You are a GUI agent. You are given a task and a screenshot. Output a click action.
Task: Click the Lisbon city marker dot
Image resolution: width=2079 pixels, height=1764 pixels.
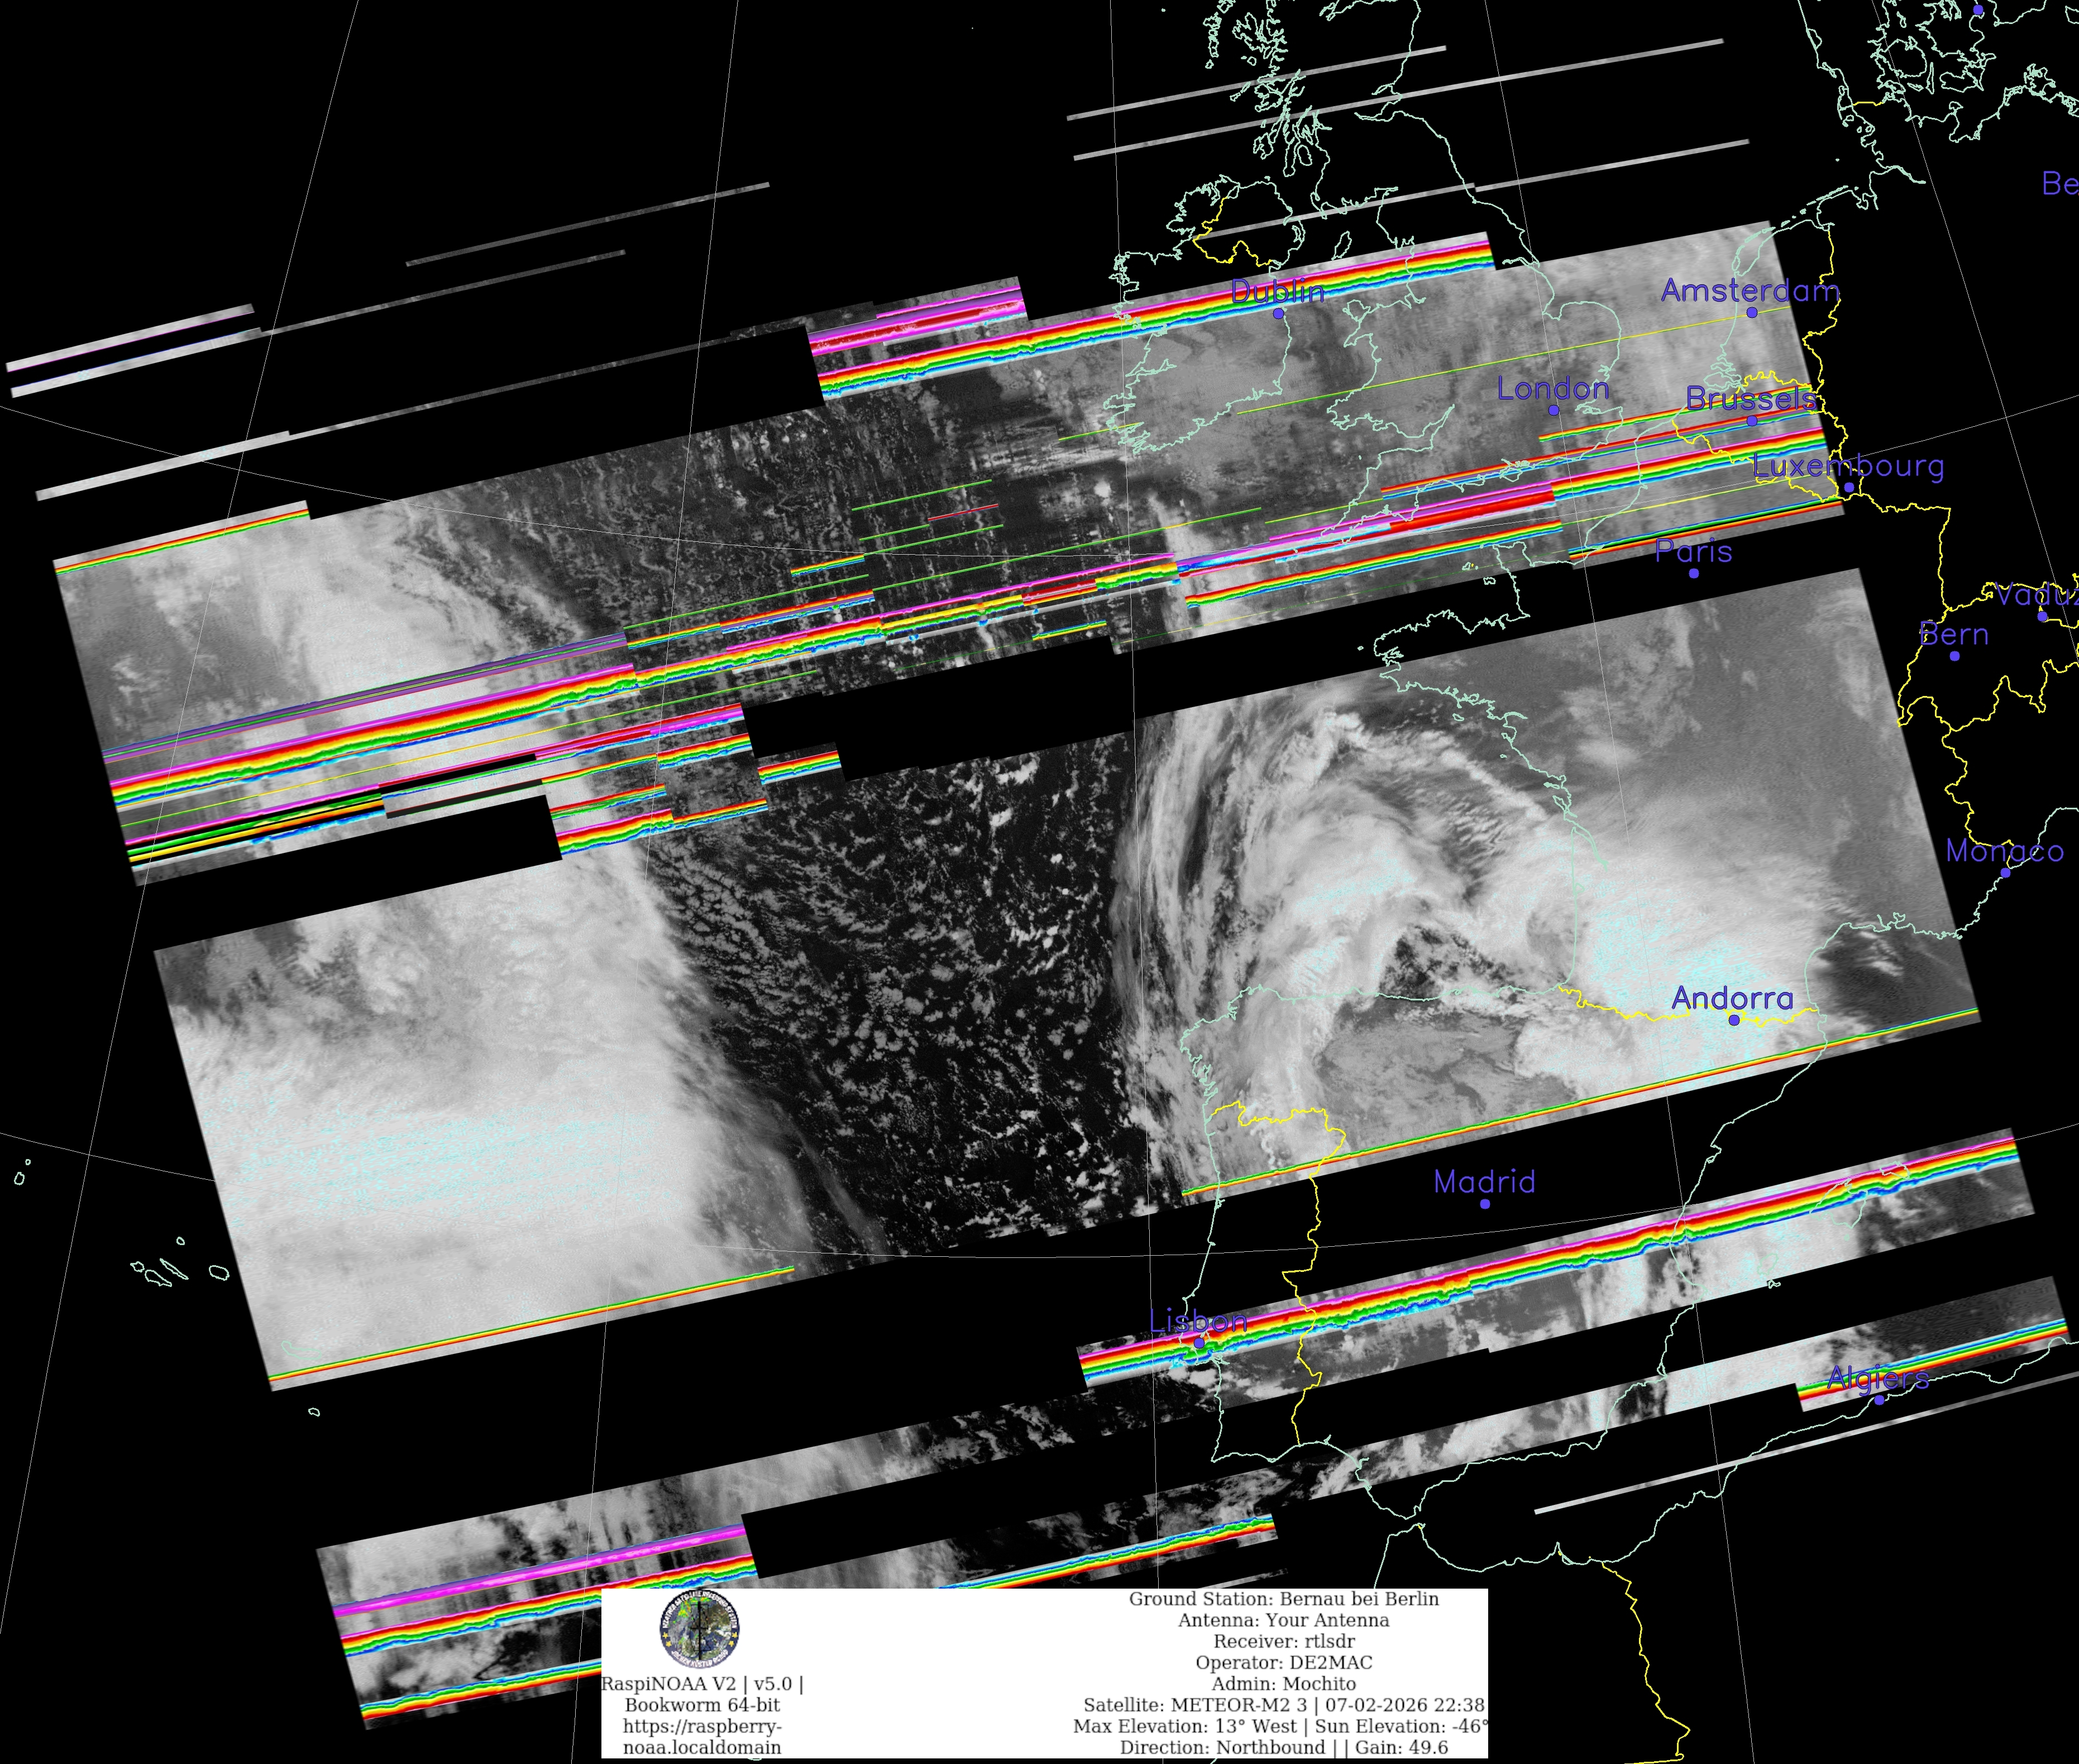(1198, 1343)
